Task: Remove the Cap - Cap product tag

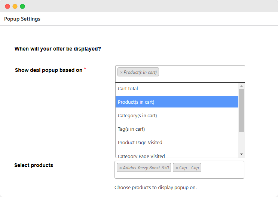Action: click(177, 168)
